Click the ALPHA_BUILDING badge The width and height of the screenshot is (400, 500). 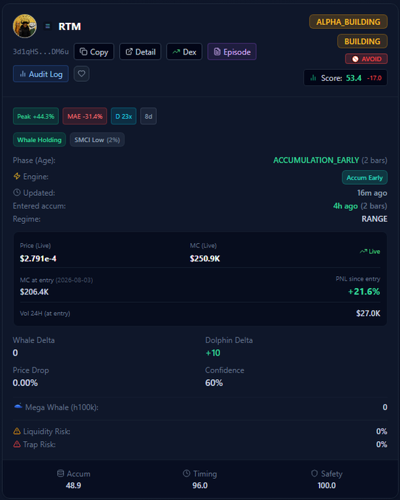pos(348,21)
